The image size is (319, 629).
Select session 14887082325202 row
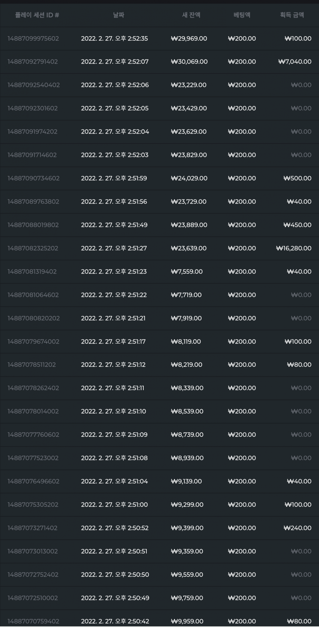[x=159, y=248]
